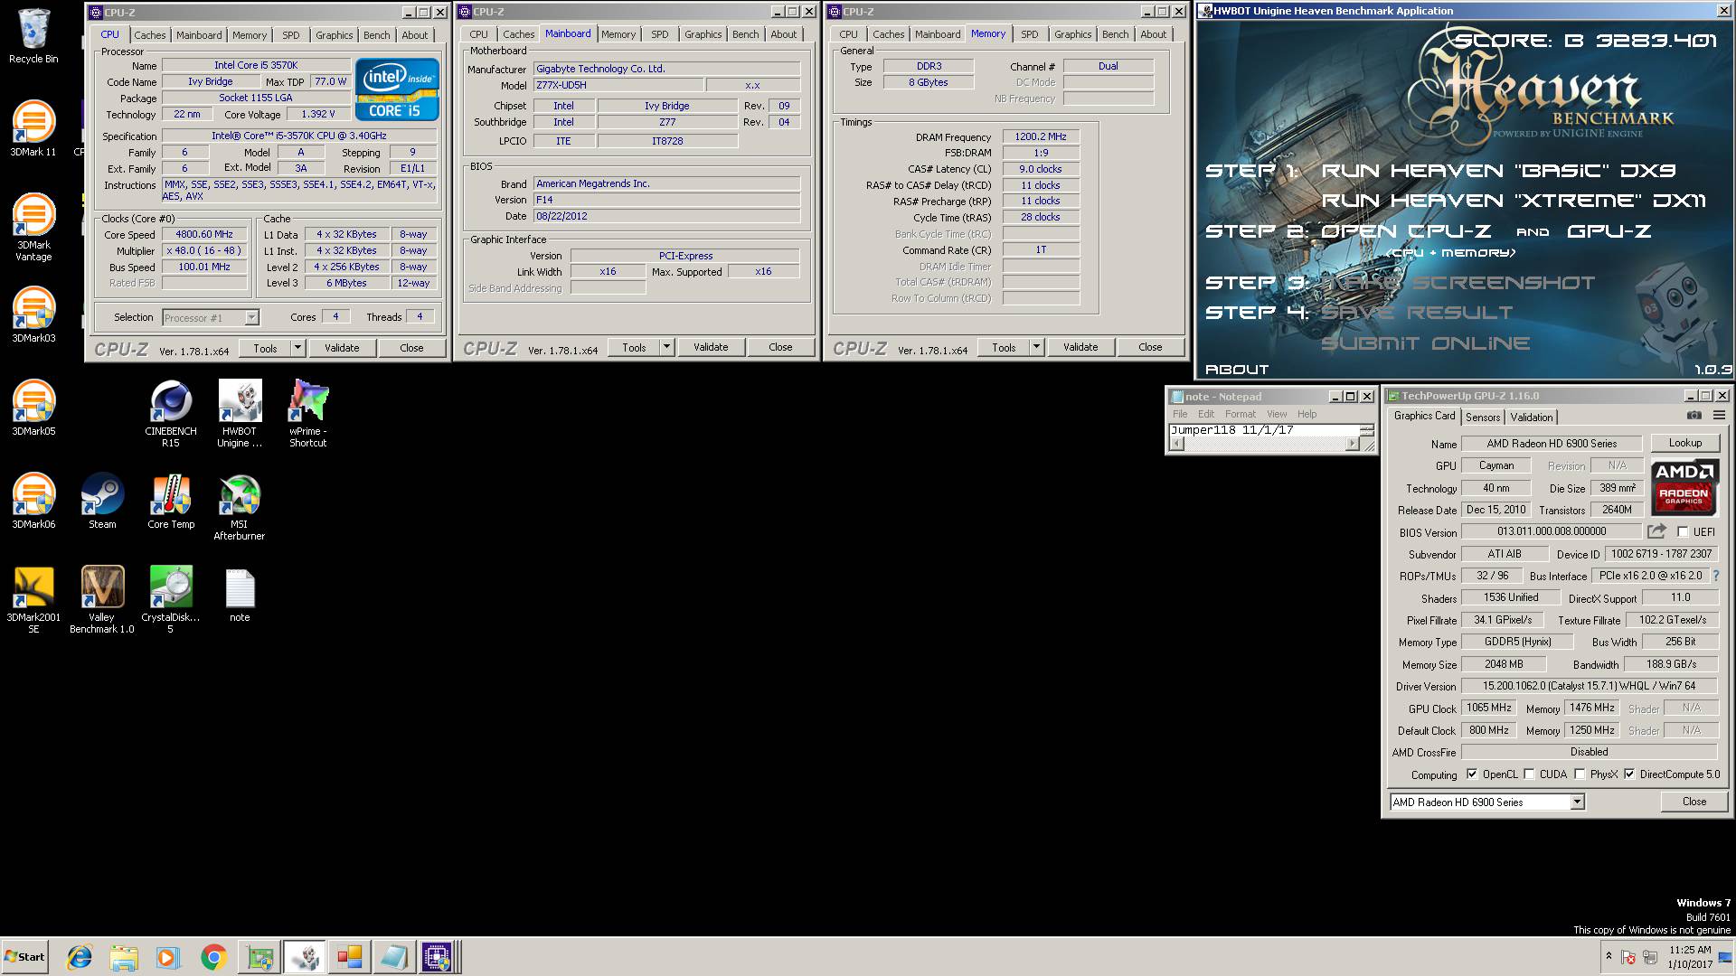Viewport: 1736px width, 976px height.
Task: Open the 3DMark03 desktop shortcut
Action: coord(33,314)
